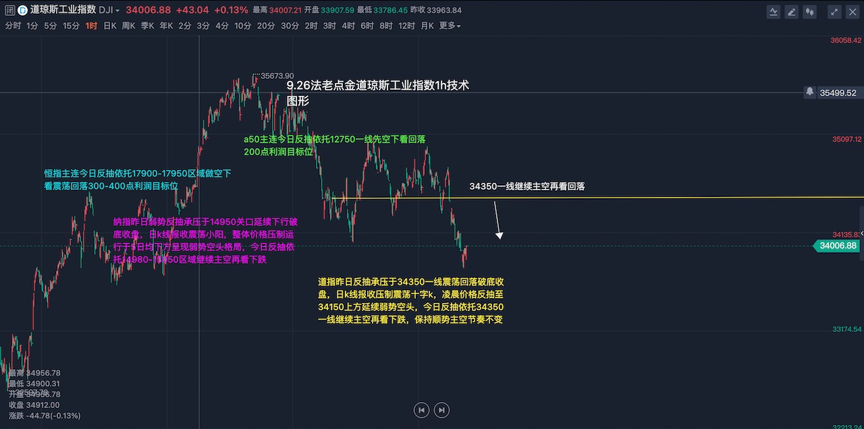Viewport: 864px width, 429px height.
Task: Click the magenta 纳指 annotation text
Action: click(x=205, y=240)
